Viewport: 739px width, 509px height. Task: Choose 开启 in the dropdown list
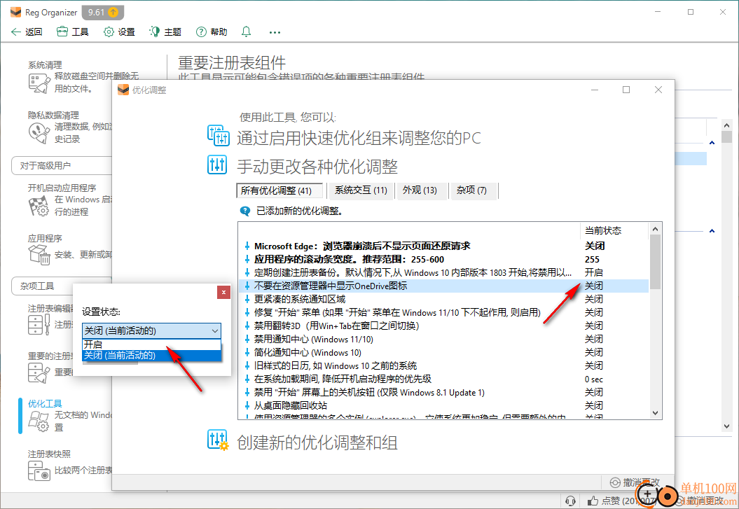[x=151, y=344]
